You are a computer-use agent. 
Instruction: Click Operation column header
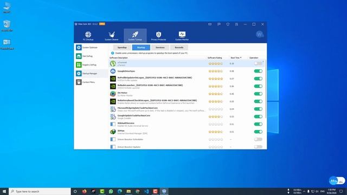(254, 58)
